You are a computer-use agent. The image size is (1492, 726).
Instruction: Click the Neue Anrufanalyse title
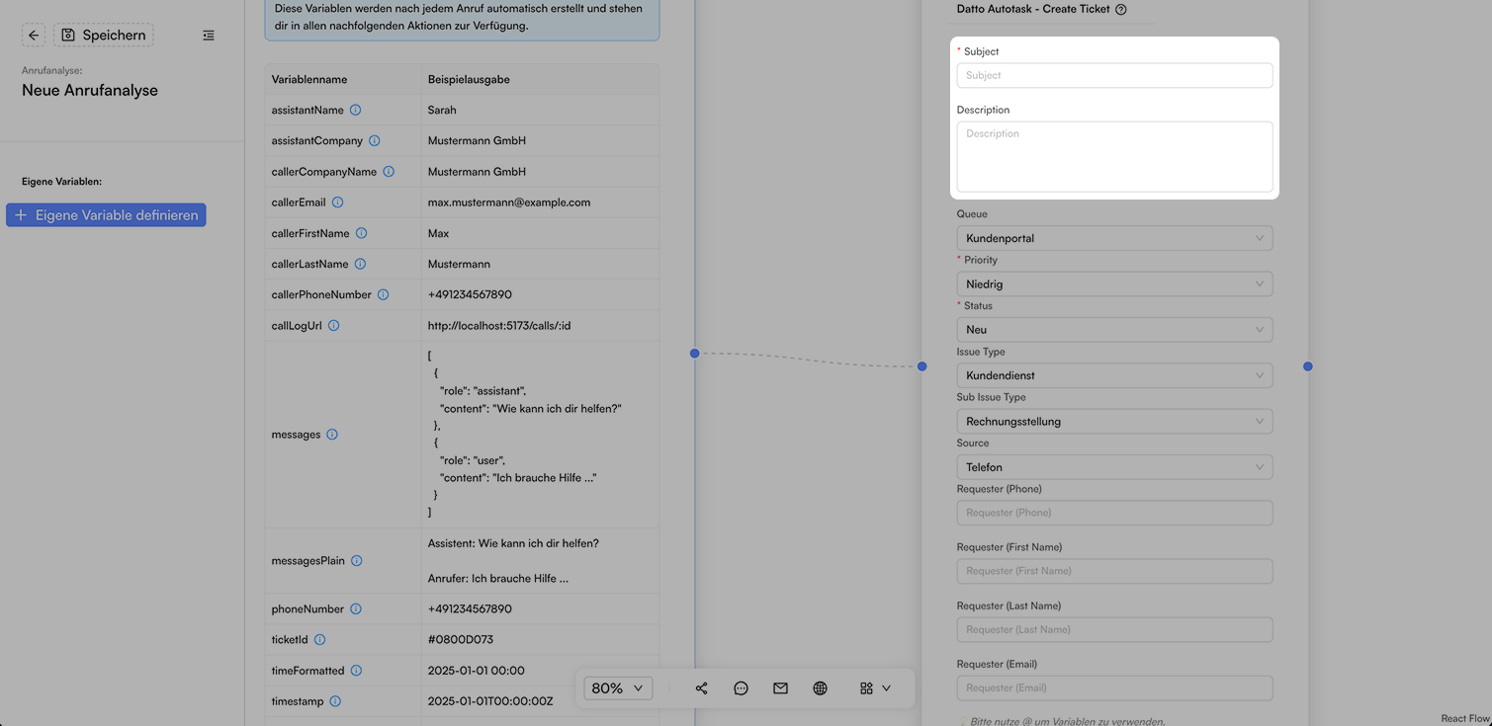coord(90,90)
